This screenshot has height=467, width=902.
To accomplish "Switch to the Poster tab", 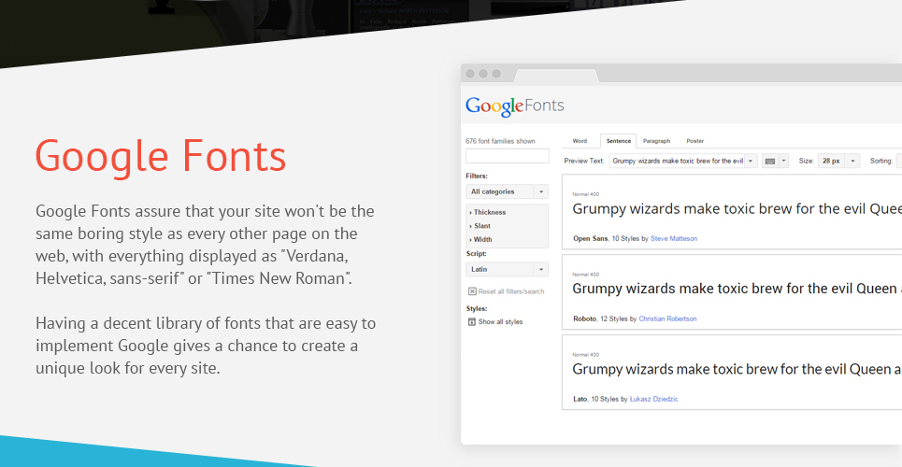I will point(694,141).
